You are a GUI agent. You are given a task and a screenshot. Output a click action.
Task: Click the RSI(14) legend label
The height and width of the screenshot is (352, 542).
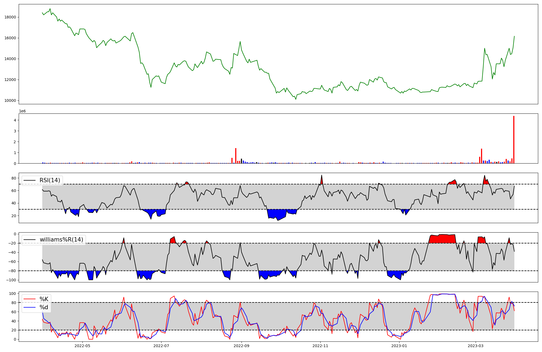tap(50, 180)
